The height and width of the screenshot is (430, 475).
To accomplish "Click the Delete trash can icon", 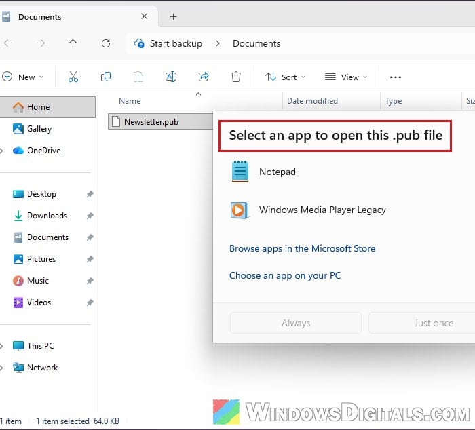I will point(236,77).
